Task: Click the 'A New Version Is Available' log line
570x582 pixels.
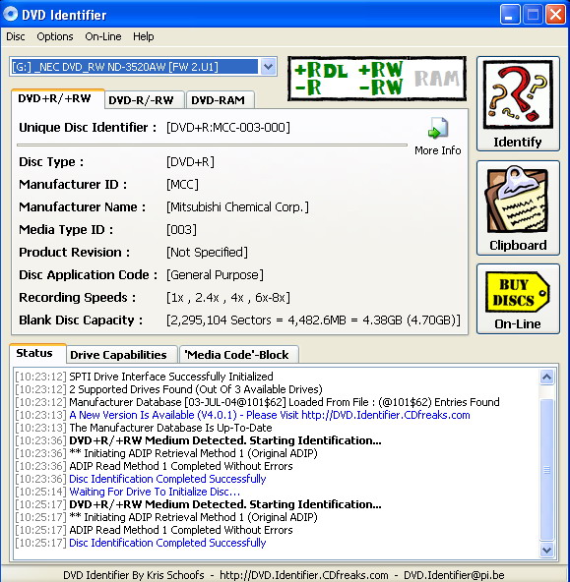Action: point(270,415)
